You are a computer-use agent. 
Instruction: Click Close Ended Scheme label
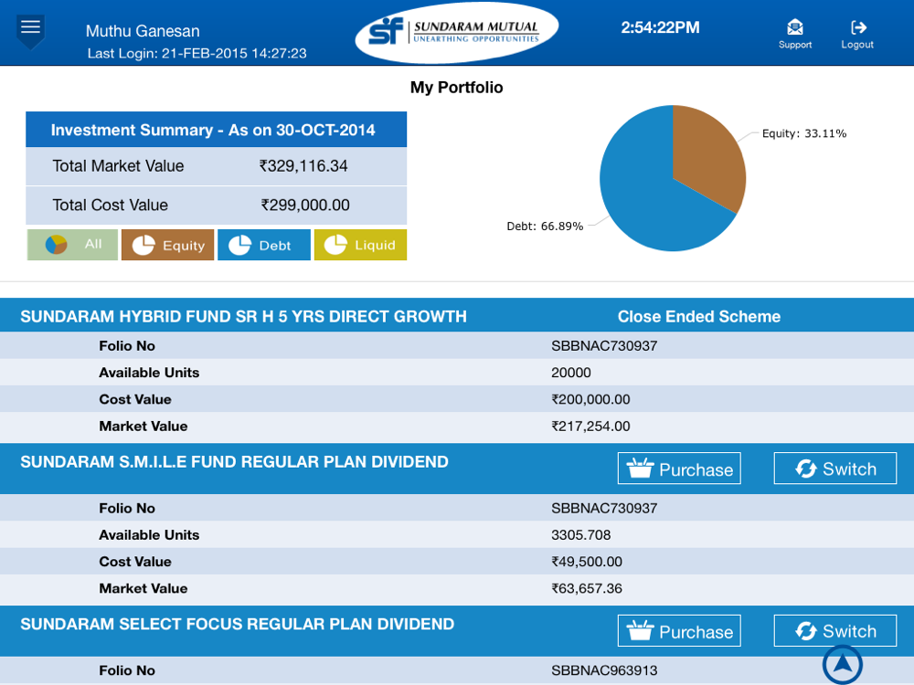699,316
